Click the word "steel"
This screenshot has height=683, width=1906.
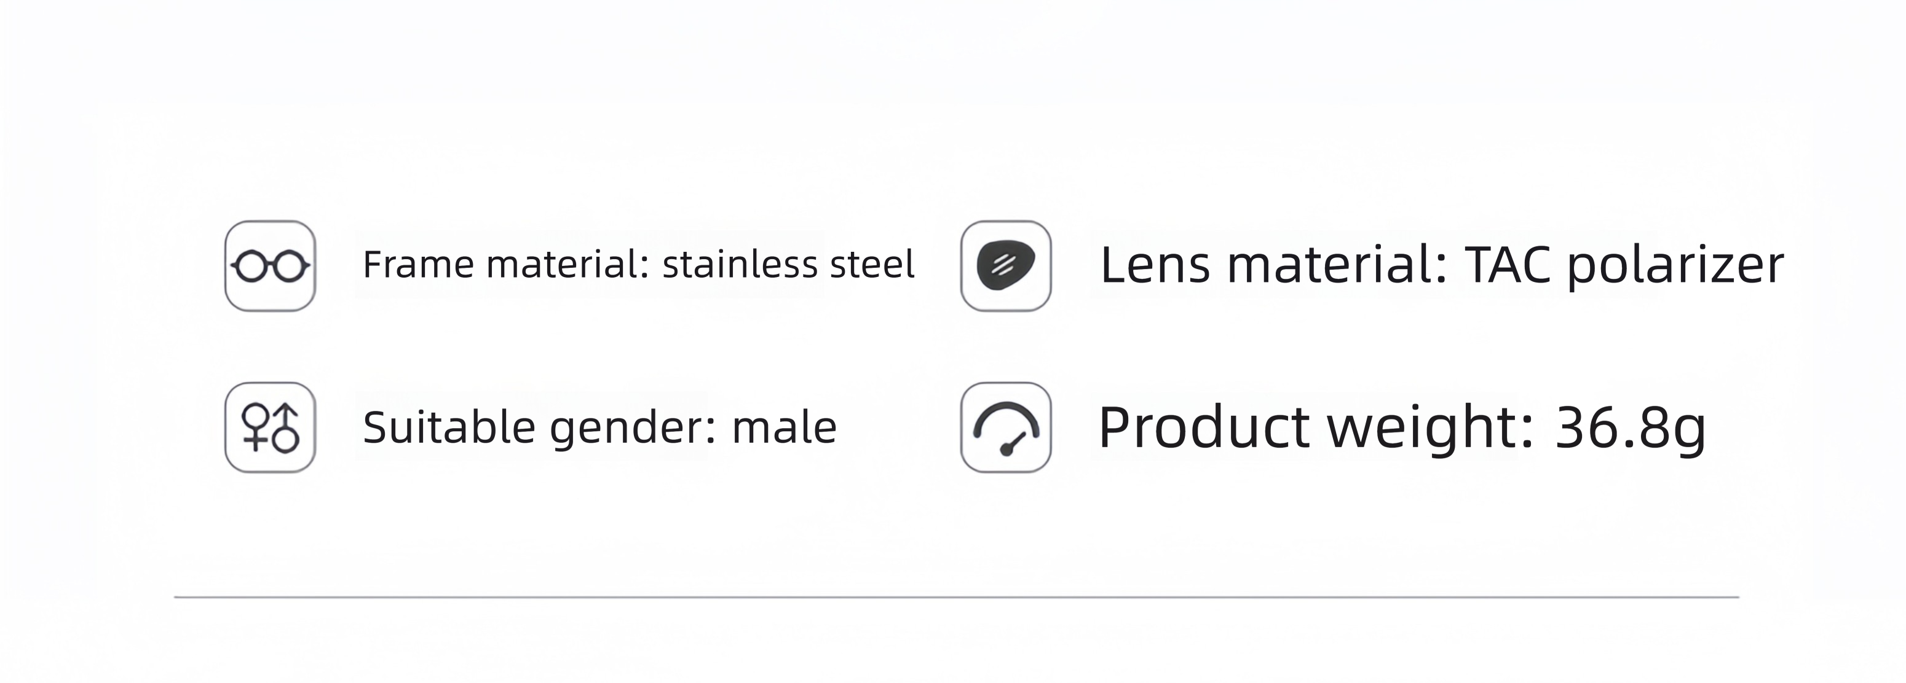point(872,265)
